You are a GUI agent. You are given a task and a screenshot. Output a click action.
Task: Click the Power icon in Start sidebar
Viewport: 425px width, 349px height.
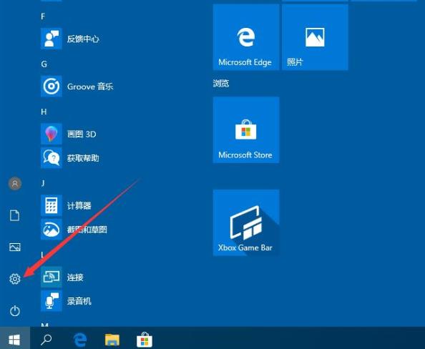click(x=15, y=310)
